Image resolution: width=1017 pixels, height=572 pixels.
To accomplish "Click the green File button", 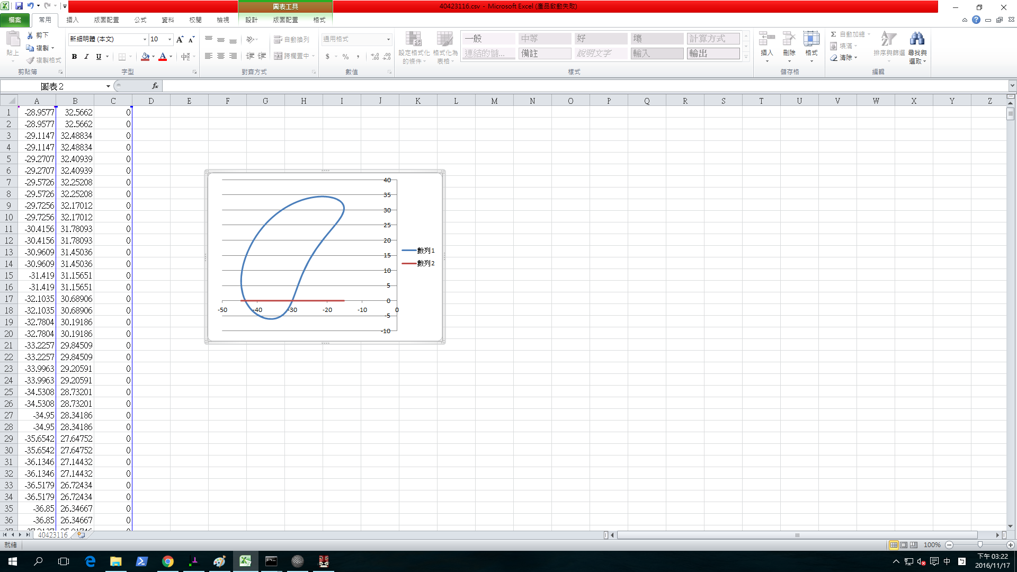I will coord(15,20).
